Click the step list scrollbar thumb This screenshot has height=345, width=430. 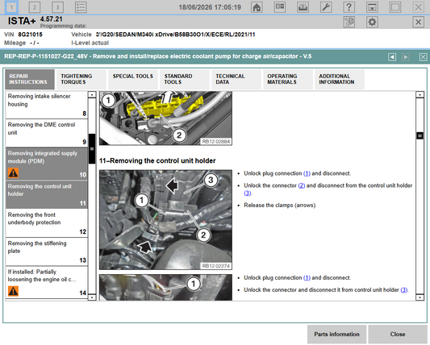[92, 149]
